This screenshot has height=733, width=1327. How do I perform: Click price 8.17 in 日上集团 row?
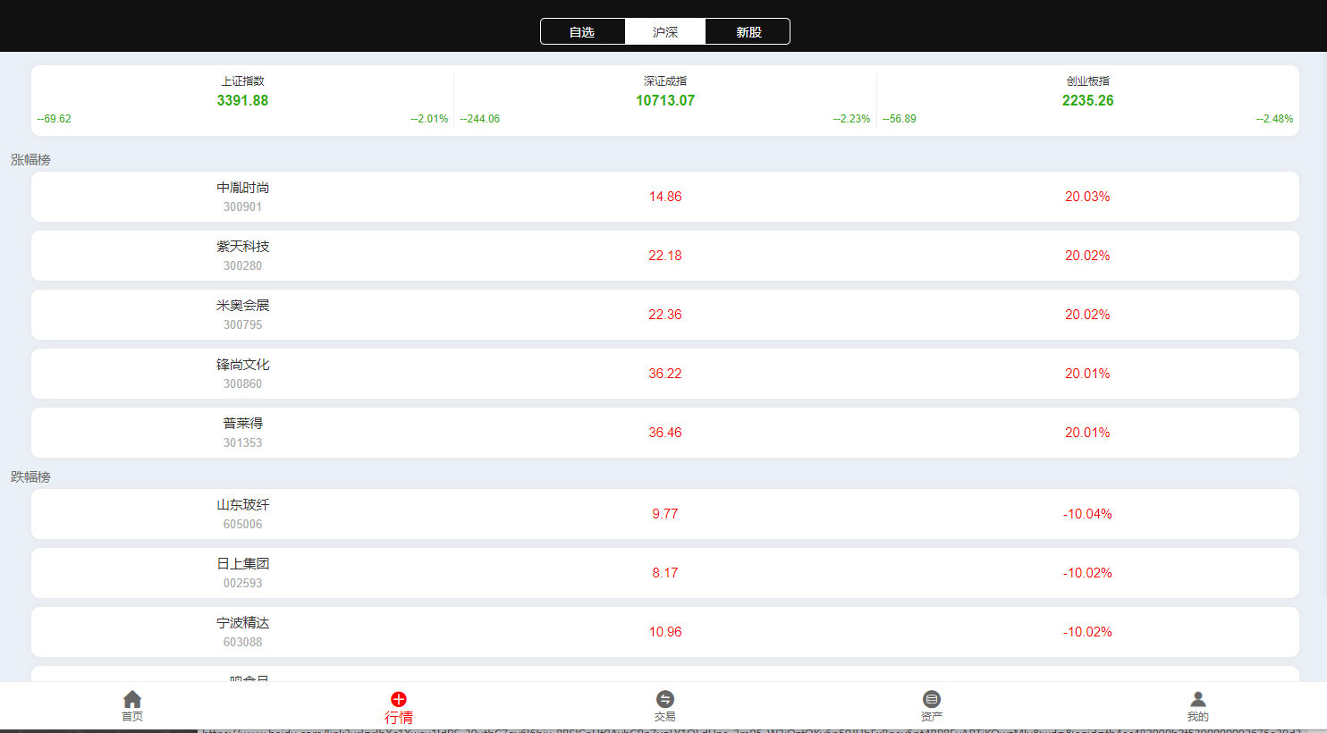[x=665, y=573]
